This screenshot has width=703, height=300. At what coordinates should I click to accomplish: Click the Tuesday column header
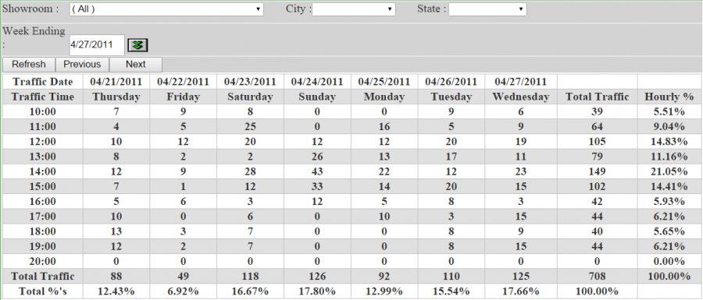pos(451,97)
